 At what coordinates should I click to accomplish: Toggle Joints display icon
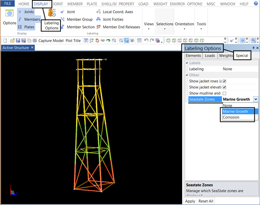20,12
